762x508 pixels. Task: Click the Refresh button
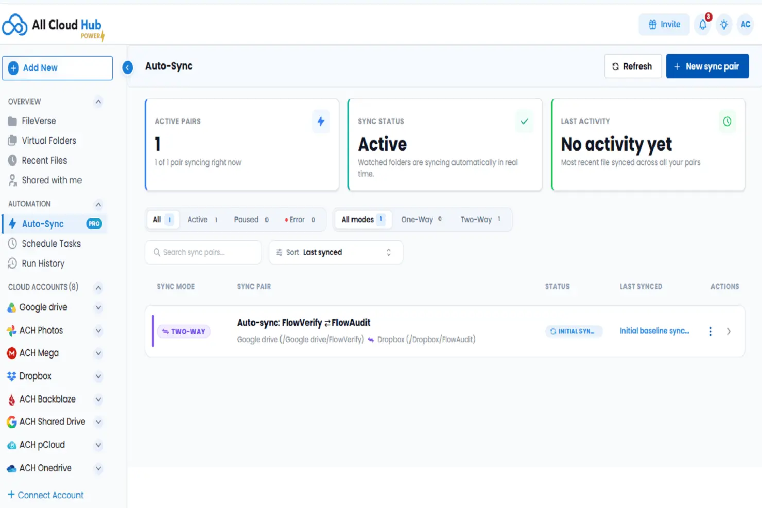(x=633, y=66)
